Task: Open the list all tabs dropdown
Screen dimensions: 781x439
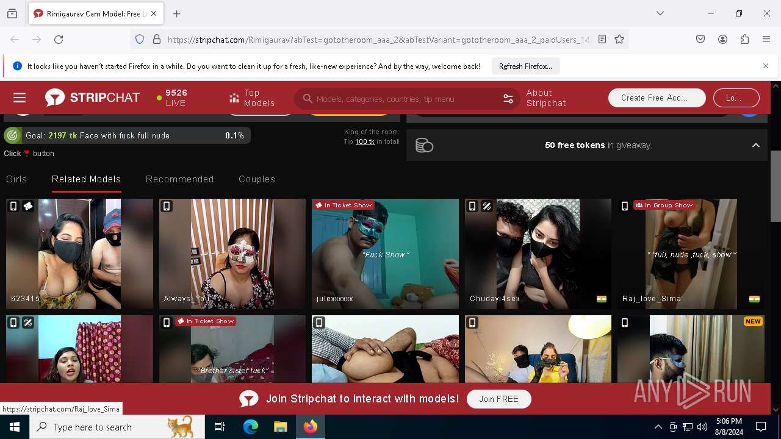Action: click(660, 13)
